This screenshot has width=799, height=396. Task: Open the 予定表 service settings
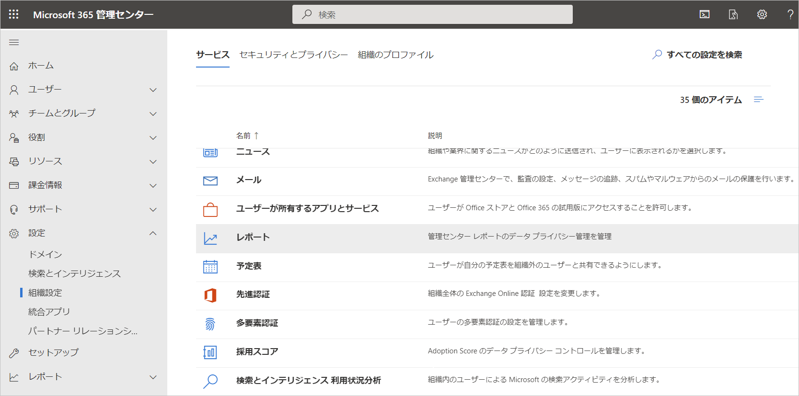(x=249, y=266)
